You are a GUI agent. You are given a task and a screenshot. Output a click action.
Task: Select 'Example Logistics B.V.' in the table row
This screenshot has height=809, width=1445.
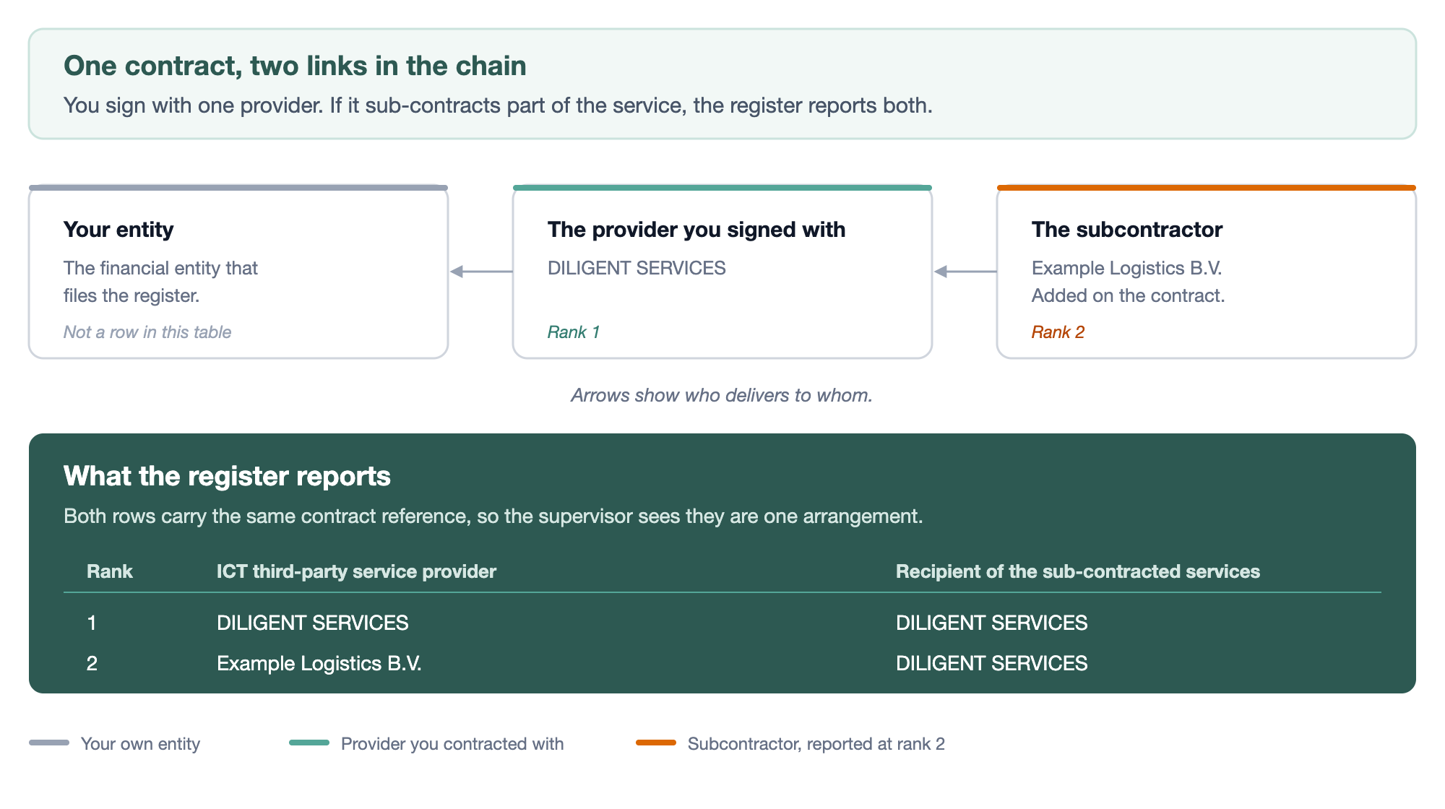tap(319, 663)
